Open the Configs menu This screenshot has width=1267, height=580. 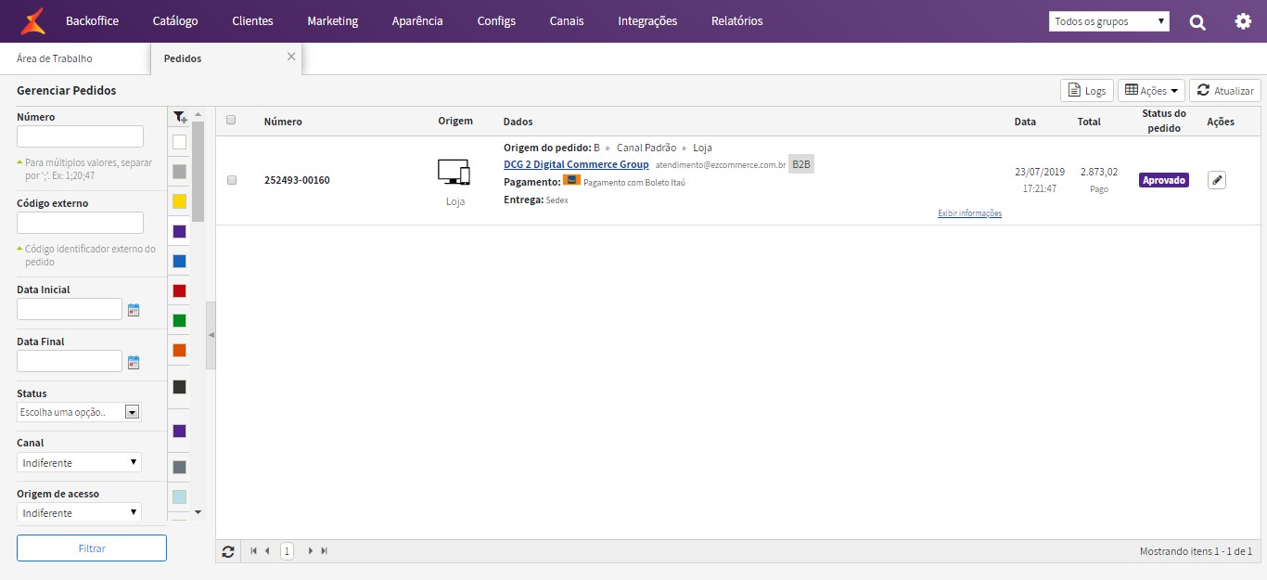(496, 21)
